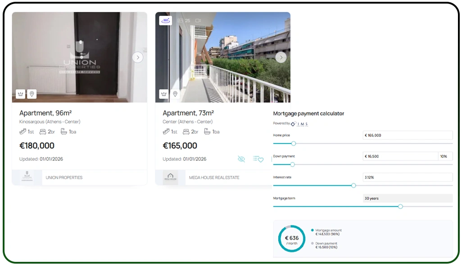This screenshot has width=462, height=265.
Task: Click the 360° tour badge on the balcony photo
Action: [x=166, y=20]
